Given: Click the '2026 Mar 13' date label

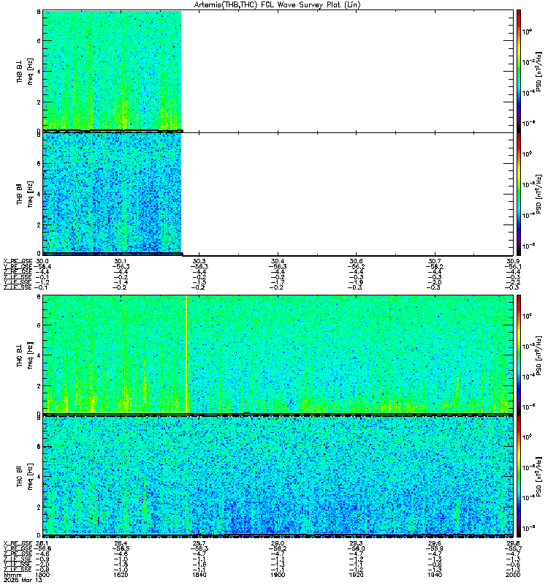Looking at the screenshot, I should pos(23,580).
